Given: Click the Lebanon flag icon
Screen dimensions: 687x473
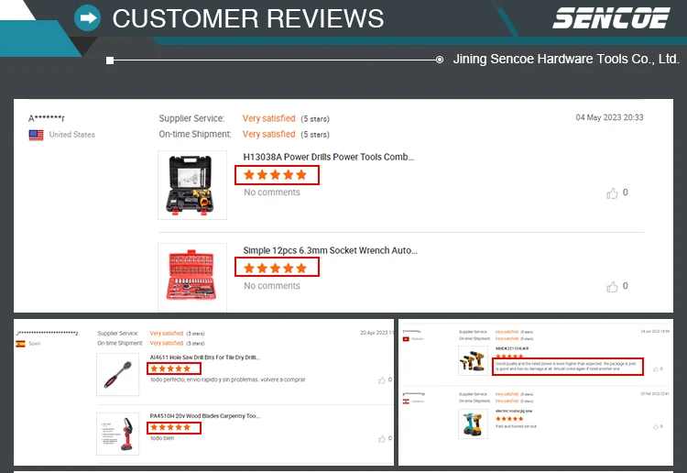Looking at the screenshot, I should point(406,401).
